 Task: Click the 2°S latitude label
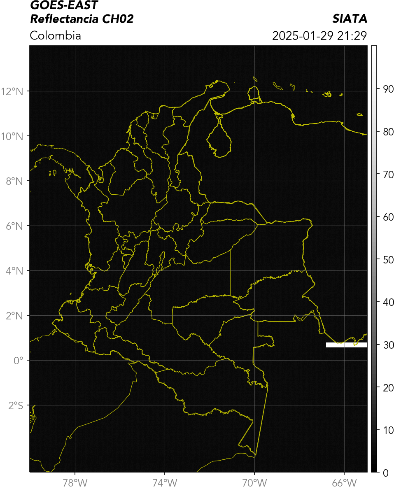coord(16,406)
